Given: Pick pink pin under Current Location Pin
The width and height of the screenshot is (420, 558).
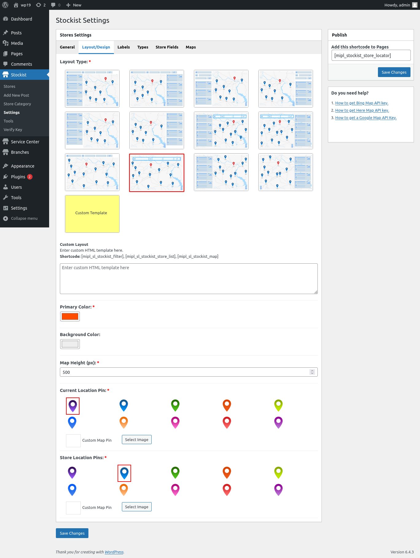Looking at the screenshot, I should (175, 422).
